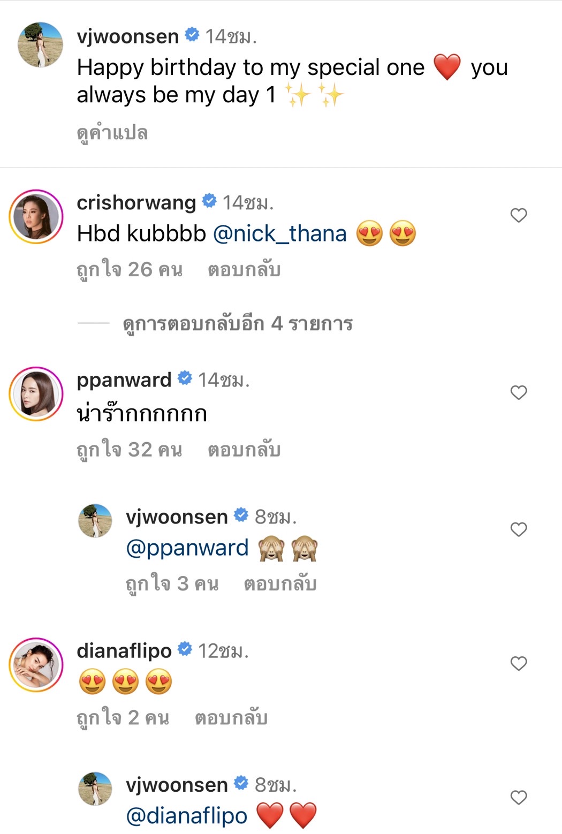Show translation of vjwoonsen's caption

(x=112, y=132)
